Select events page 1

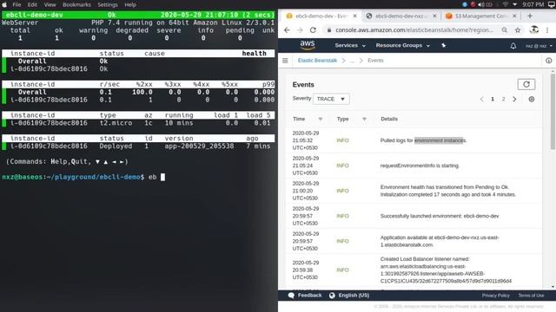click(493, 99)
